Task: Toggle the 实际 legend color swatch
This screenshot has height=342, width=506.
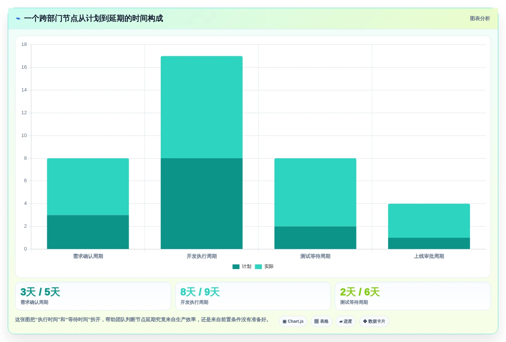Action: pyautogui.click(x=258, y=267)
